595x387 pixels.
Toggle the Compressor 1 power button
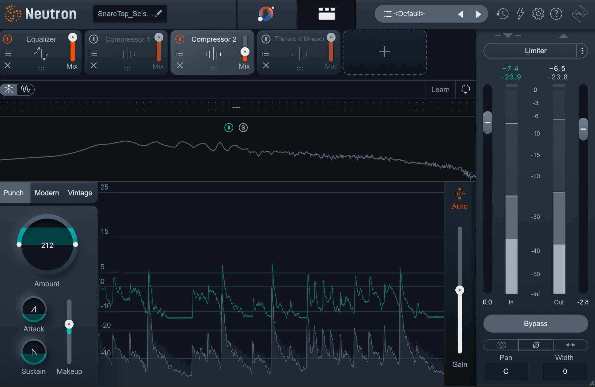click(x=93, y=39)
